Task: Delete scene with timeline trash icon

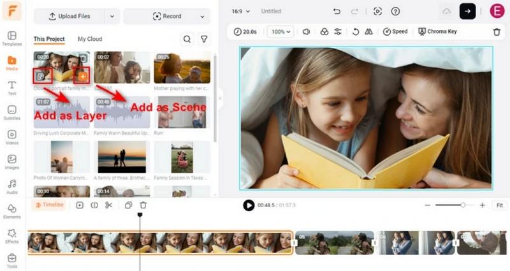Action: pyautogui.click(x=143, y=205)
